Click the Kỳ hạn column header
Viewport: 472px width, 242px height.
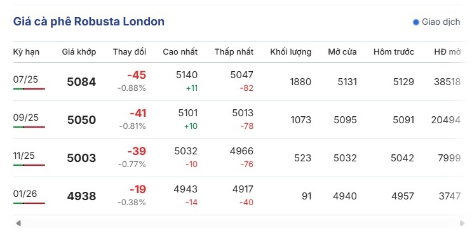tap(26, 52)
